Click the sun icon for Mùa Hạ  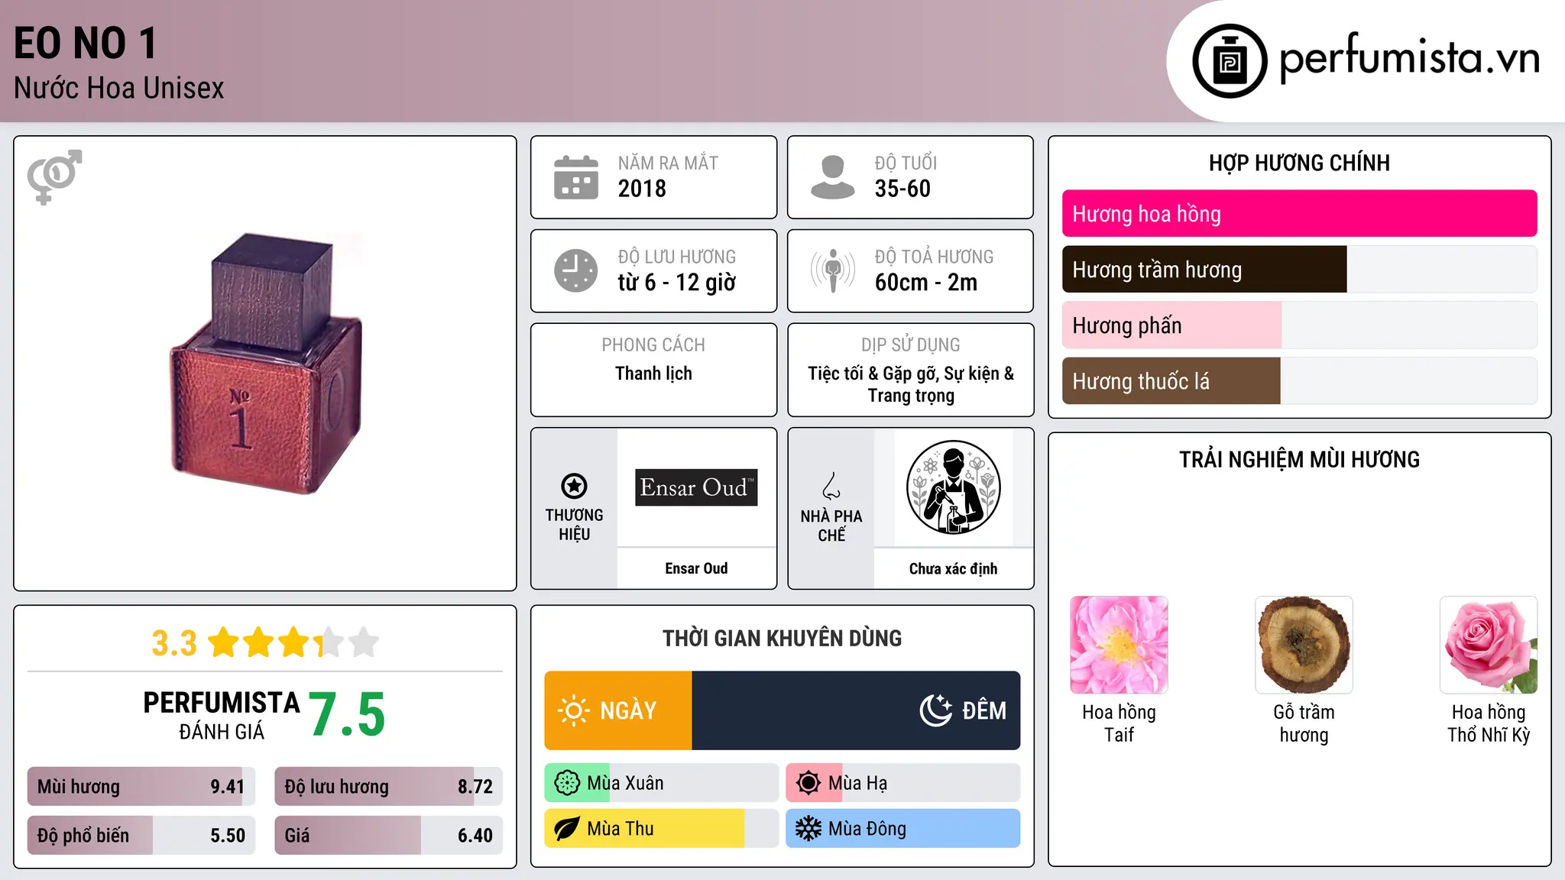808,783
